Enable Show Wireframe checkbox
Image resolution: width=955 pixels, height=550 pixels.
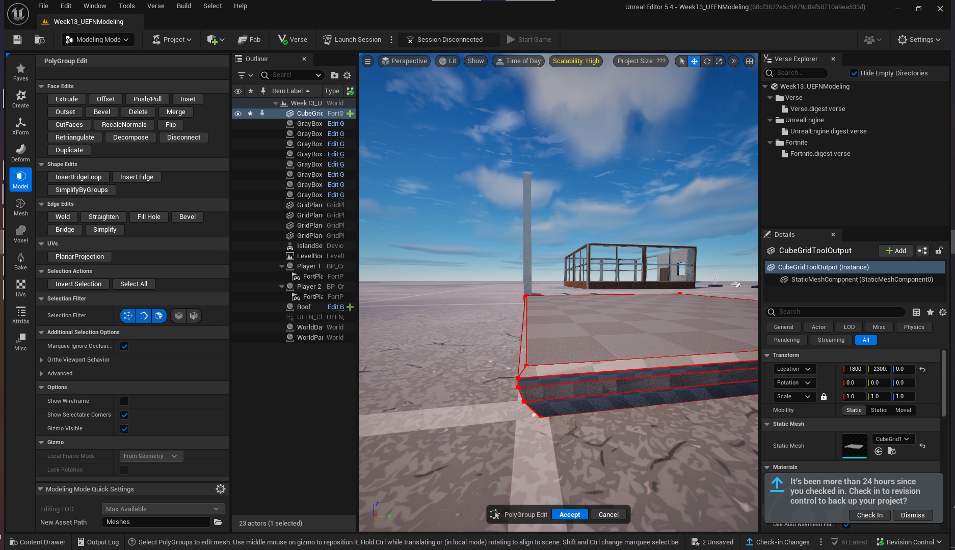click(x=124, y=401)
